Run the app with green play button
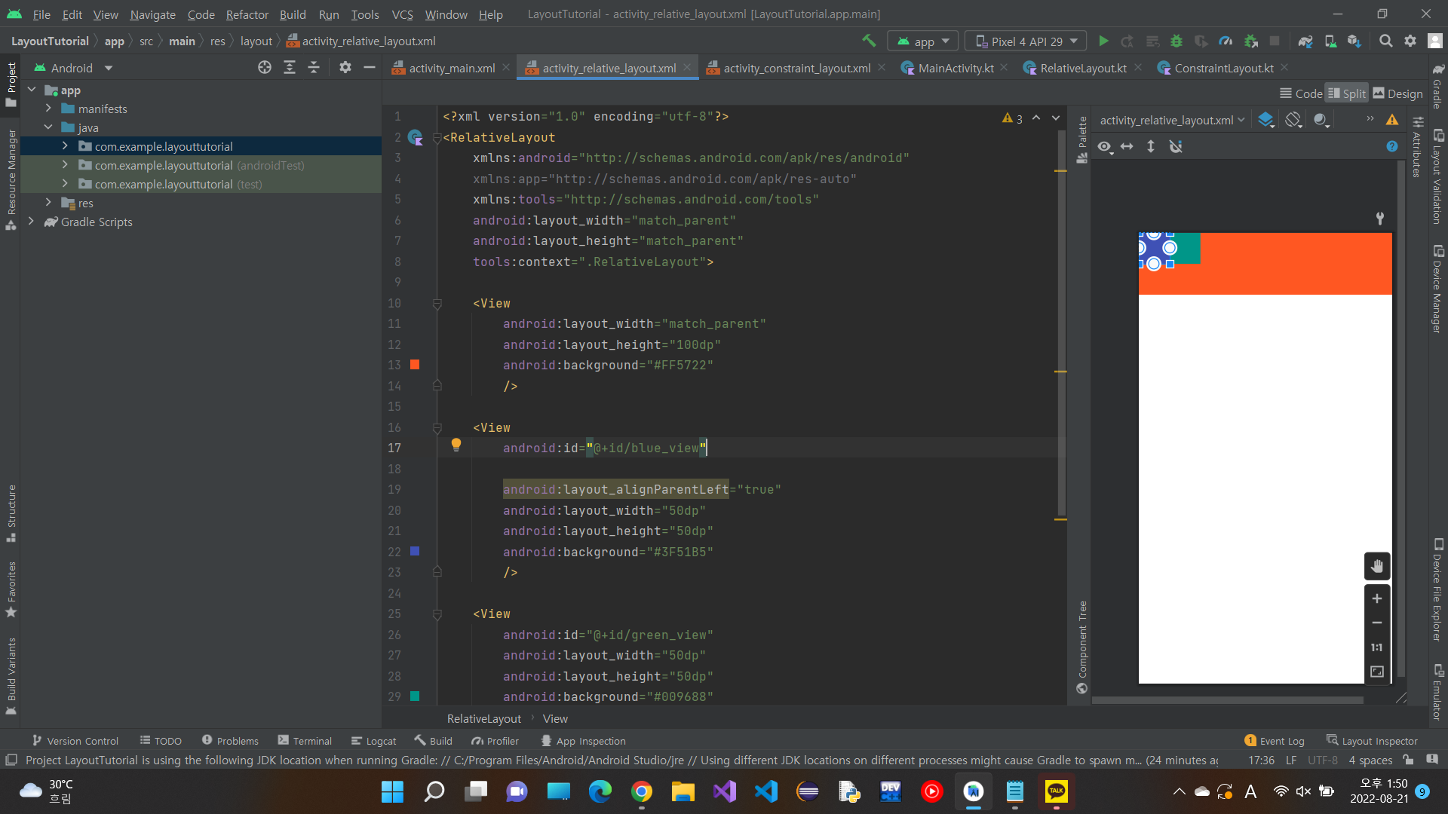 coord(1103,41)
